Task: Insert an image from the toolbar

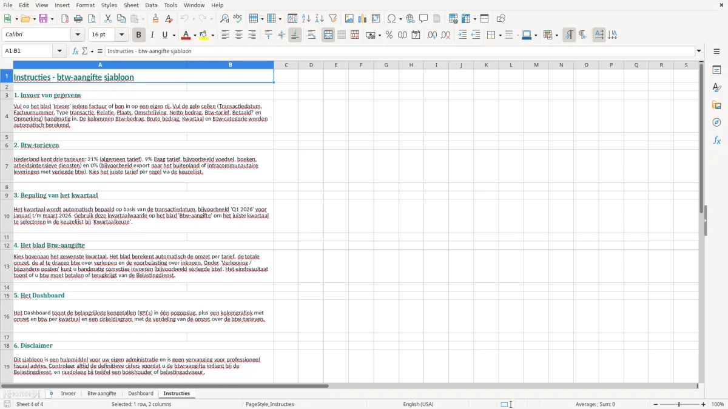Action: pyautogui.click(x=349, y=19)
